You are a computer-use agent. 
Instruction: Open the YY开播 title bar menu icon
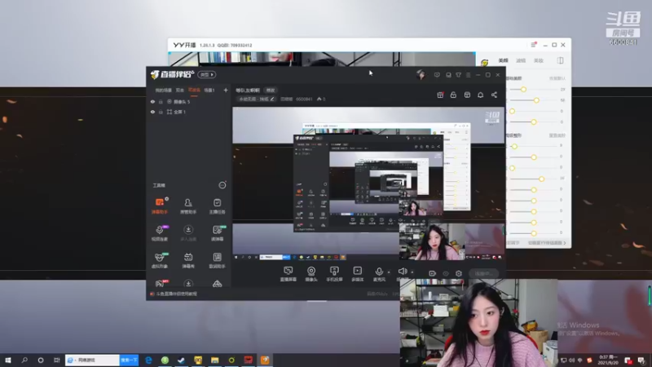tap(534, 45)
